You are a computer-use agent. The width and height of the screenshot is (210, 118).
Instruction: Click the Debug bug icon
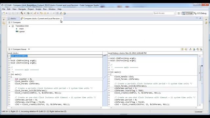pos(29,13)
